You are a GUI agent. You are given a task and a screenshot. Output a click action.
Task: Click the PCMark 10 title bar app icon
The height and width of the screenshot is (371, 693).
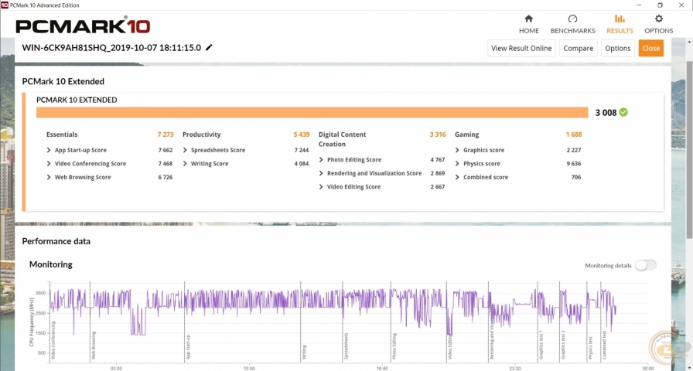tap(5, 5)
